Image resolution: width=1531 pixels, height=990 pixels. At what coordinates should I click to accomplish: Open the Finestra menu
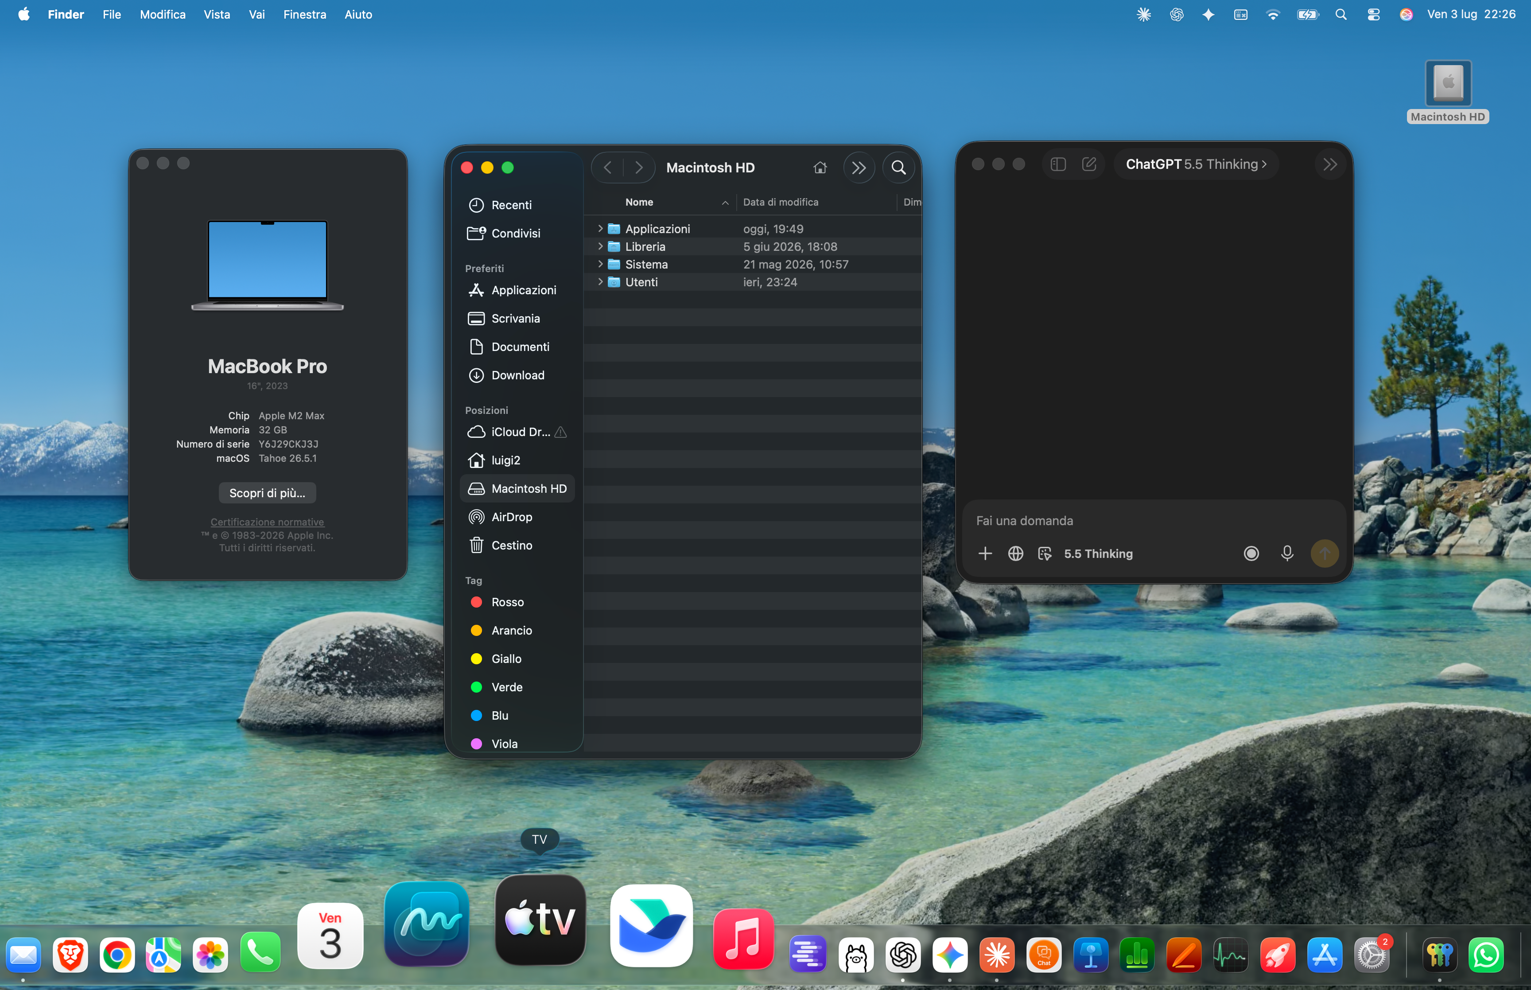[304, 14]
